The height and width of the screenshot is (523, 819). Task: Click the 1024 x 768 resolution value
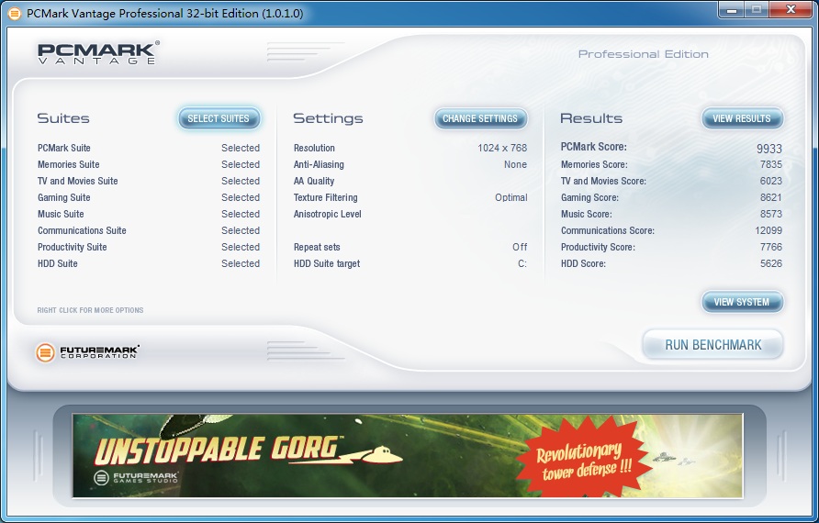(502, 148)
